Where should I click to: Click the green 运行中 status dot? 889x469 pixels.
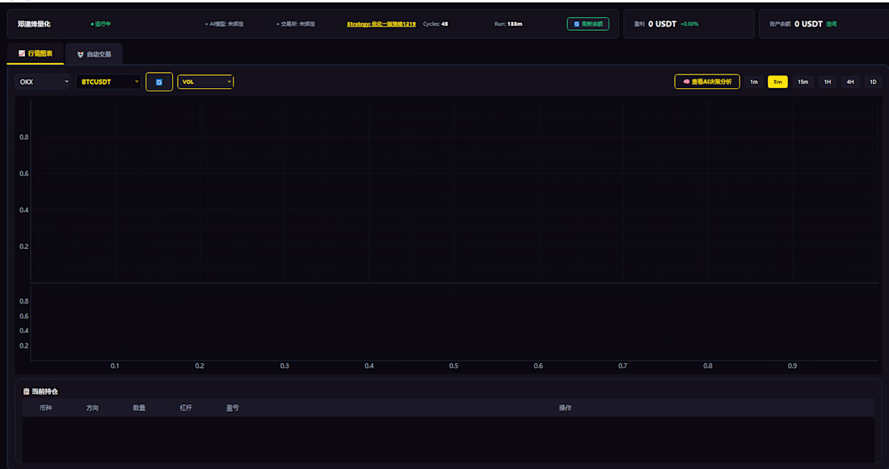[92, 23]
